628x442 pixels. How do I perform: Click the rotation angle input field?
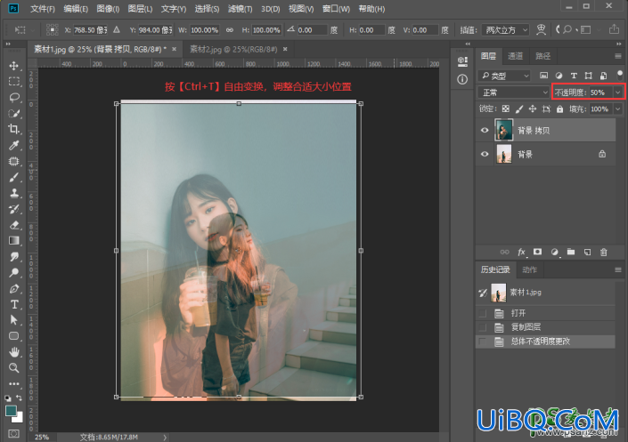(x=312, y=30)
